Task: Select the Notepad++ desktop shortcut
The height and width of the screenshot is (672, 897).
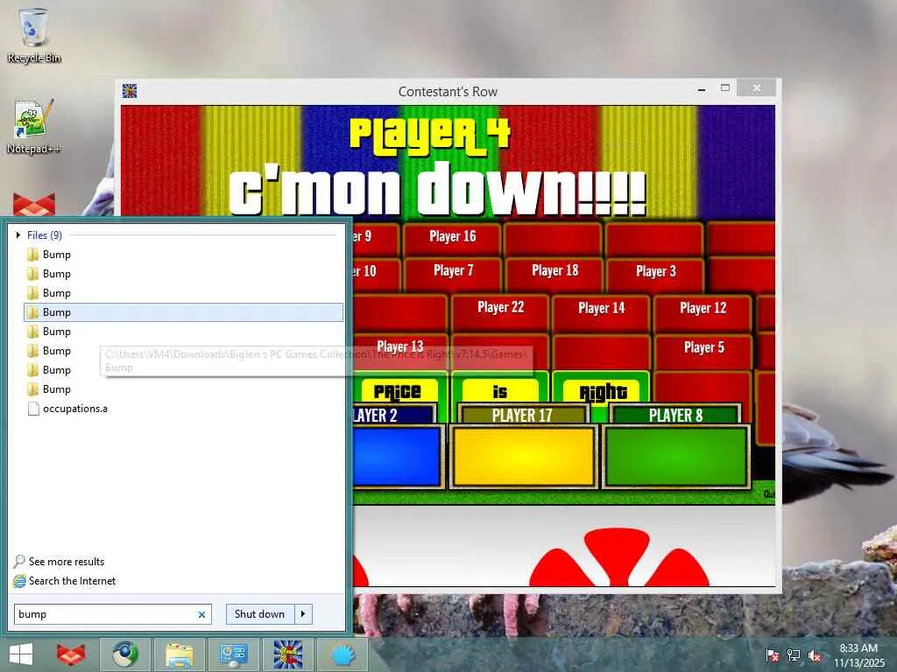Action: click(x=34, y=126)
